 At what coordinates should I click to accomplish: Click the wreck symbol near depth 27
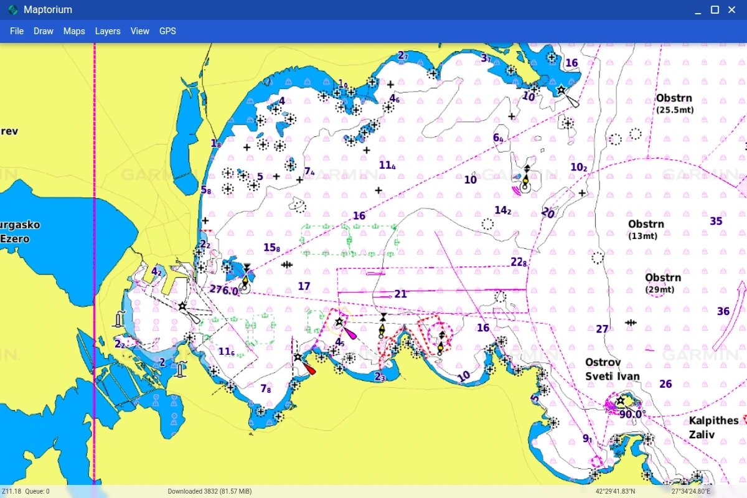631,322
